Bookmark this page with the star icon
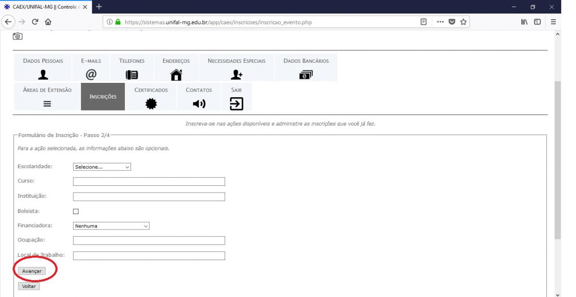Screen dimensions: 576x297 463,22
